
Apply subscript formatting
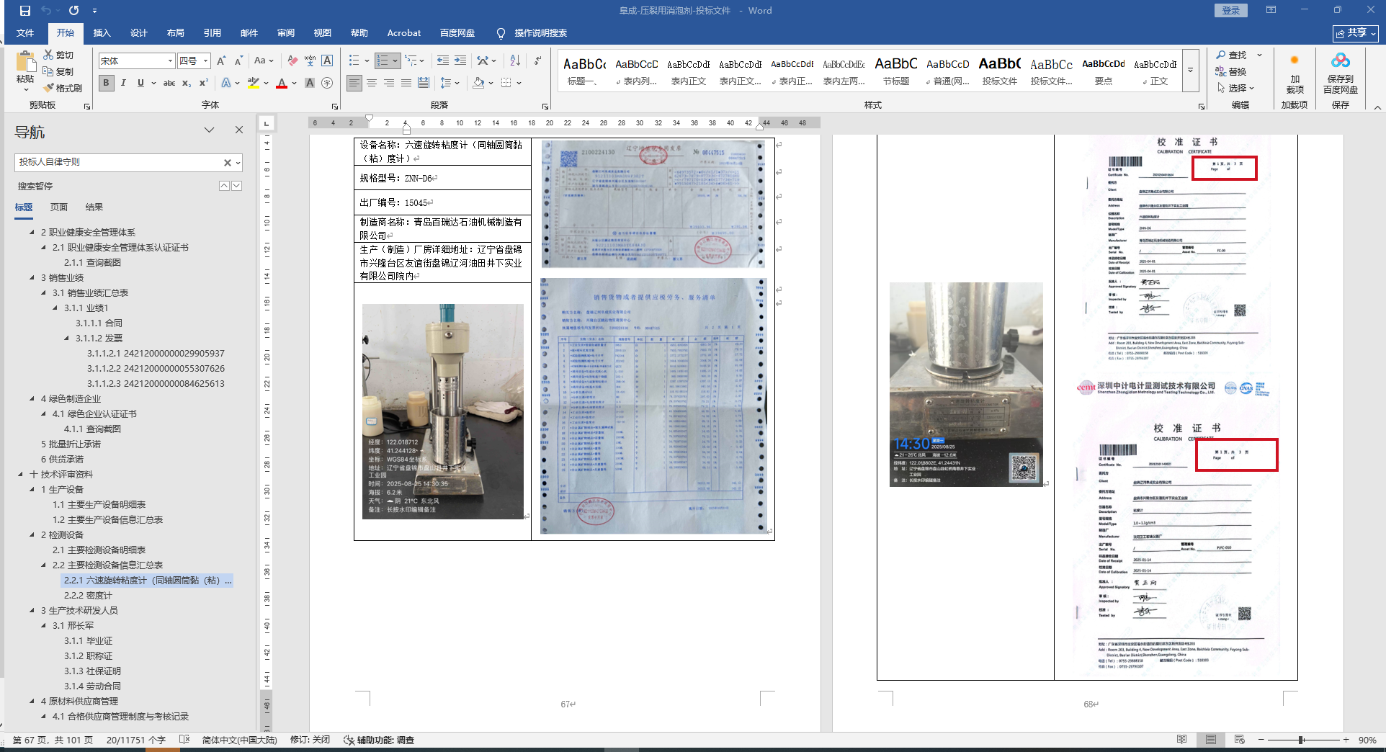coord(187,83)
